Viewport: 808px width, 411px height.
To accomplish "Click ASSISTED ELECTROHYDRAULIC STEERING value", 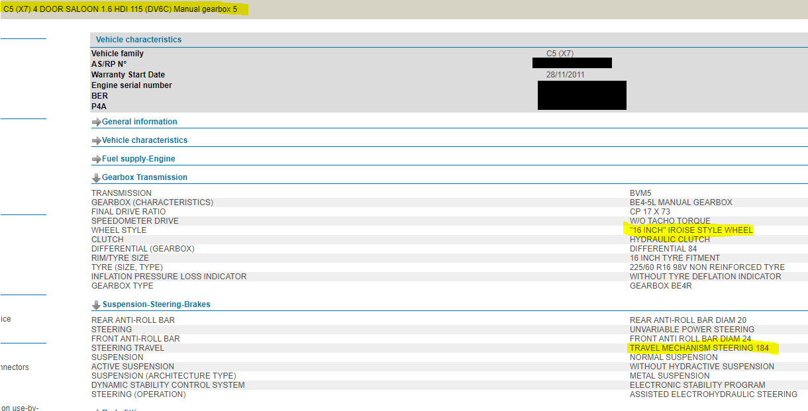I will coord(713,394).
